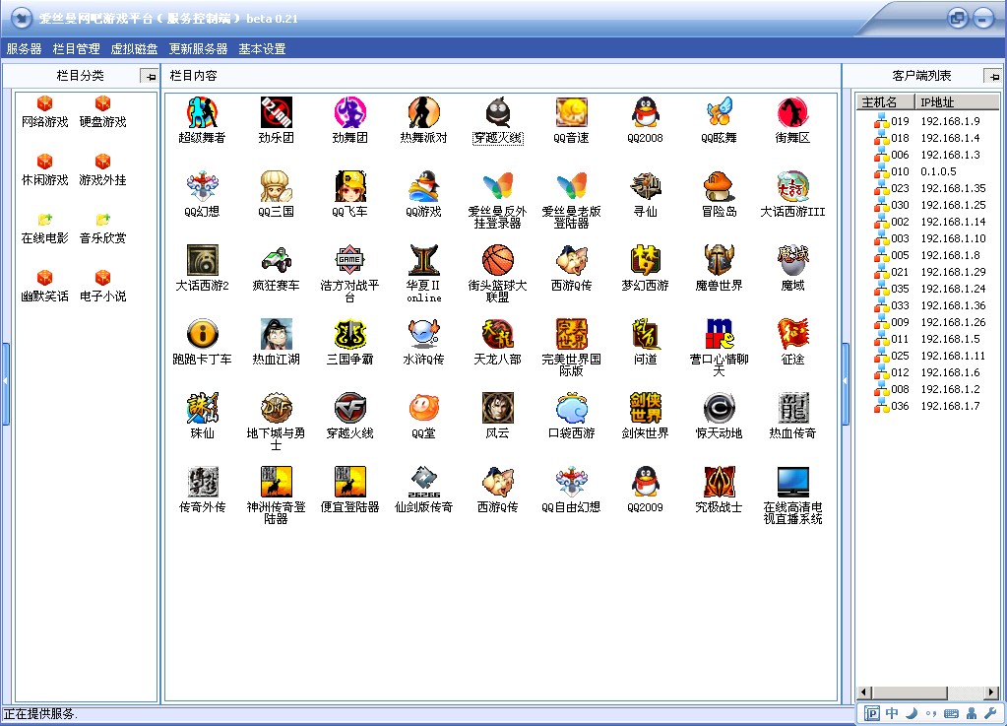Open the 在线电影 category folder
The width and height of the screenshot is (1007, 726).
(x=44, y=222)
